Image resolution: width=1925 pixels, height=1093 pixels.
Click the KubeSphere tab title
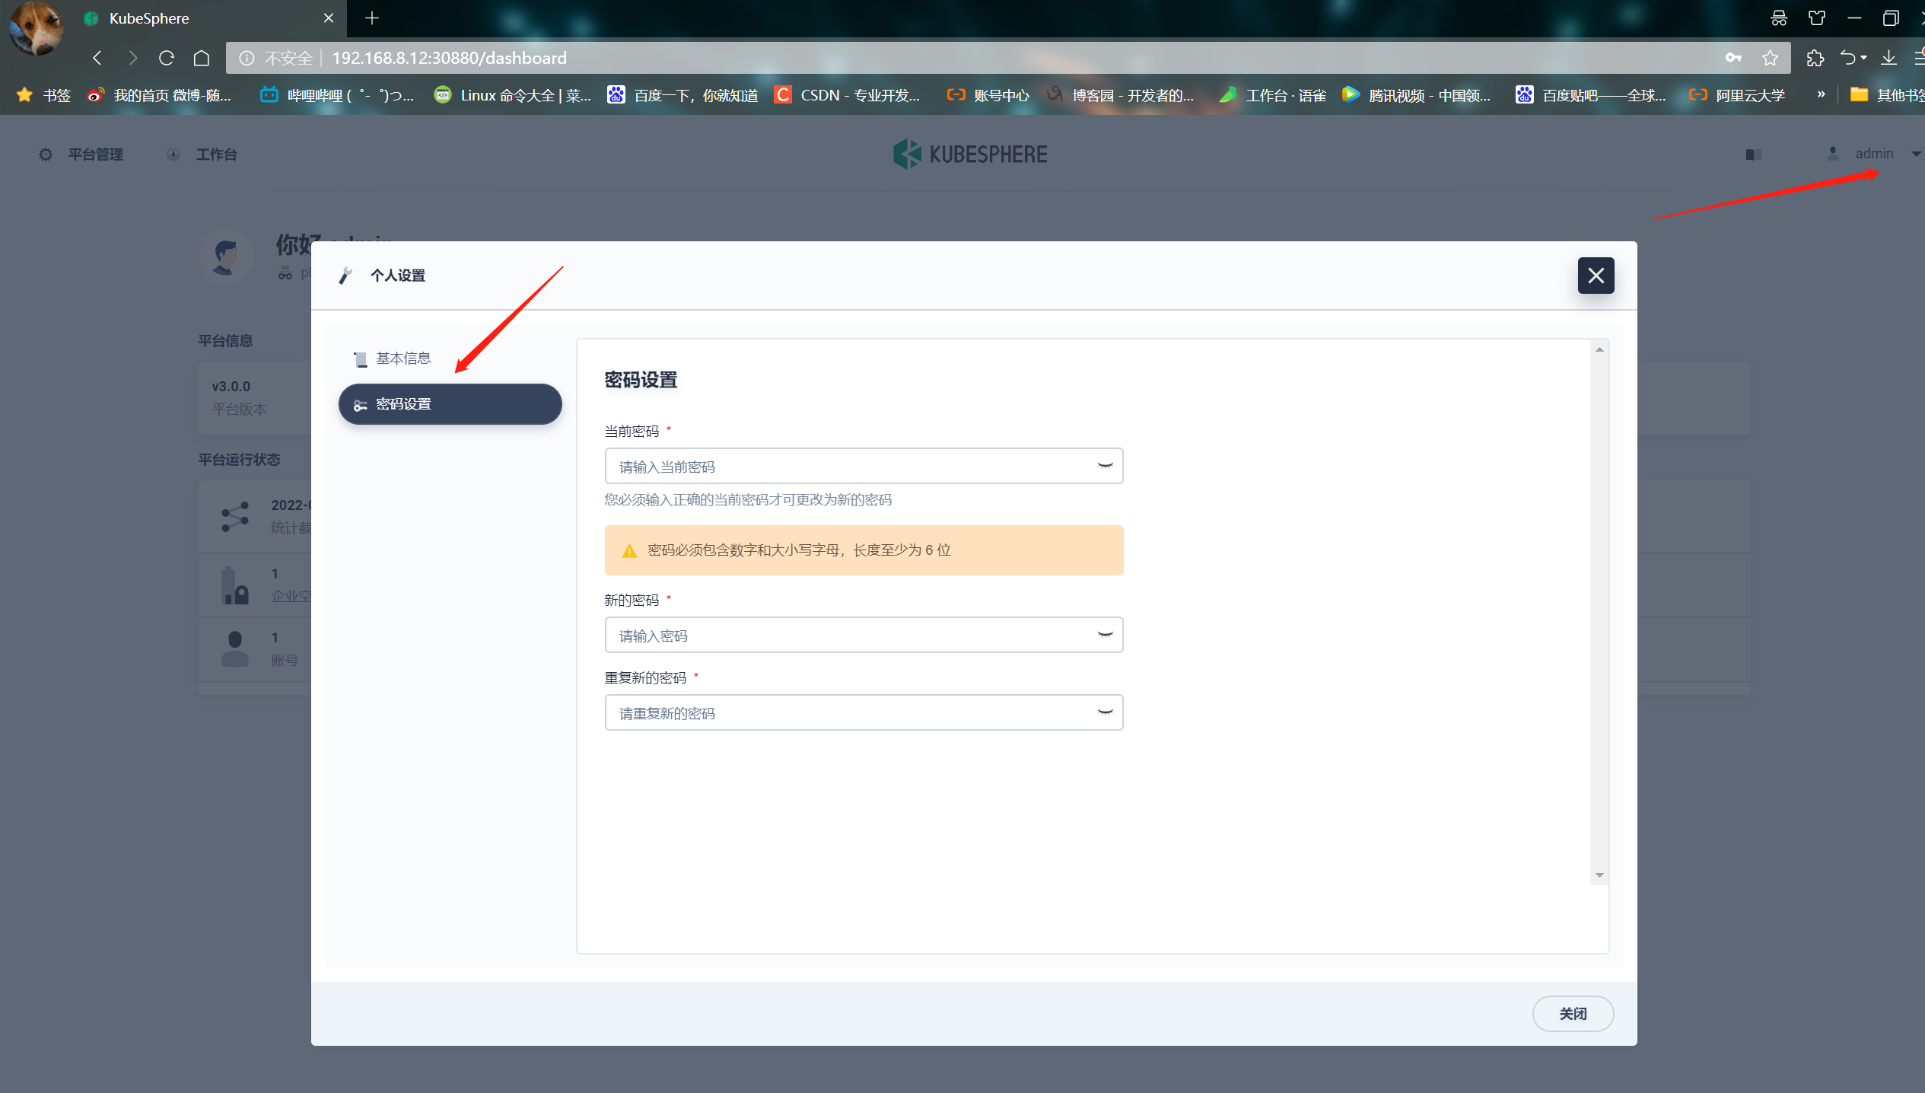[x=149, y=18]
